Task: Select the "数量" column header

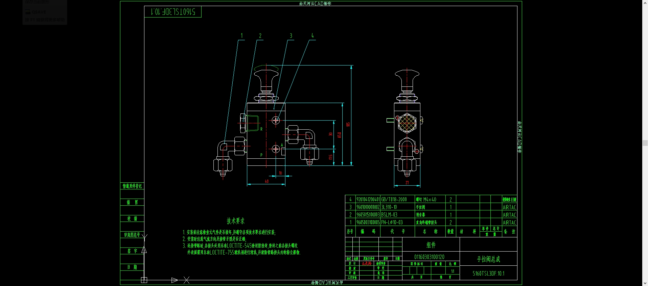Action: point(450,231)
